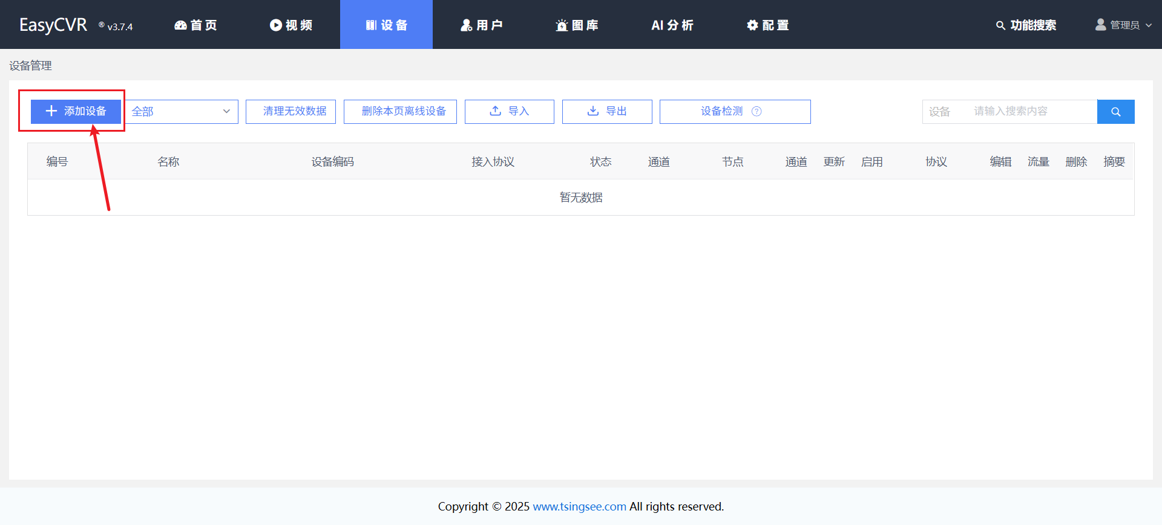
Task: Click the EasyCVR logo
Action: (x=53, y=25)
